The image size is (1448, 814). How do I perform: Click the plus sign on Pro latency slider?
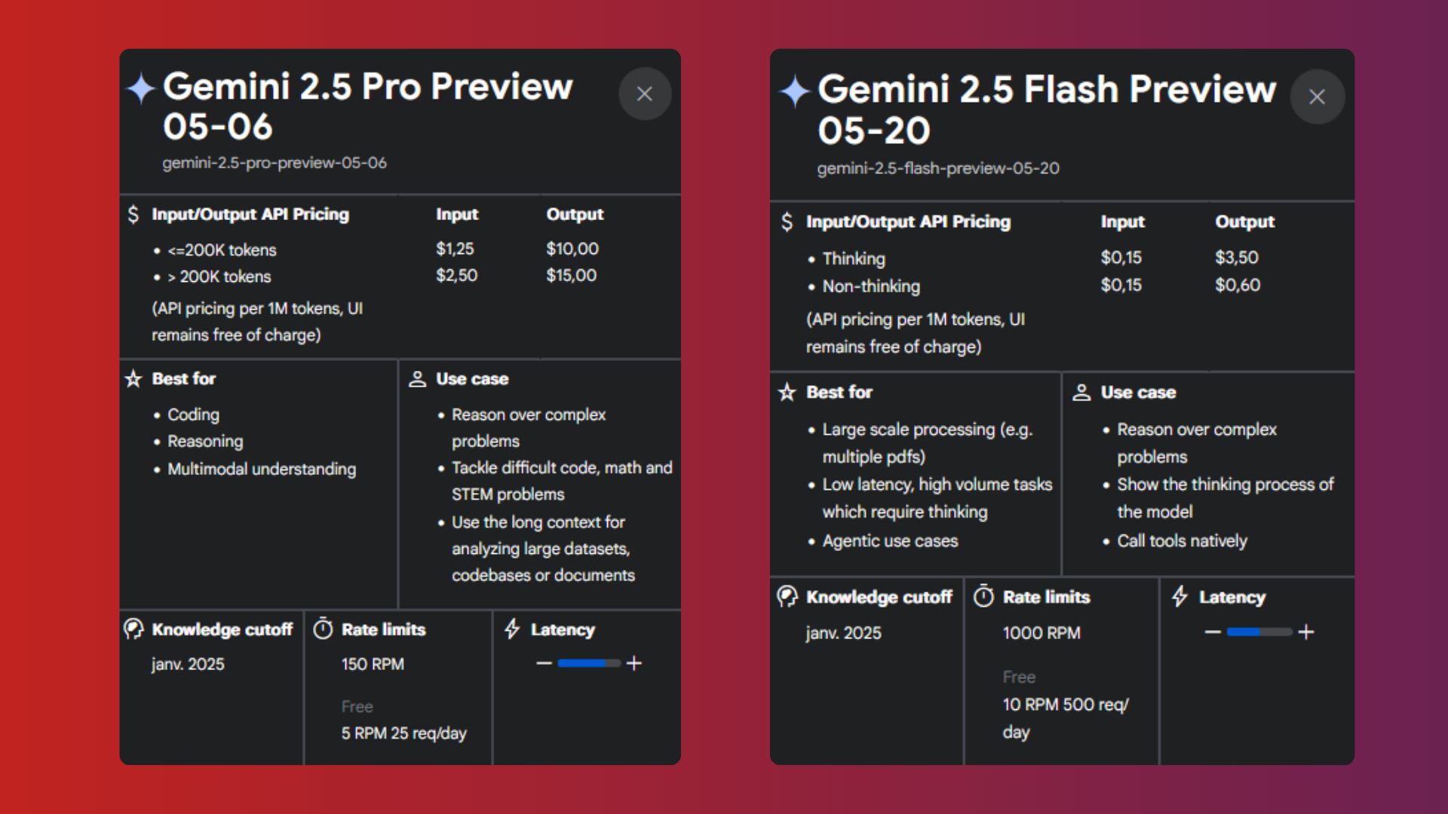tap(634, 663)
